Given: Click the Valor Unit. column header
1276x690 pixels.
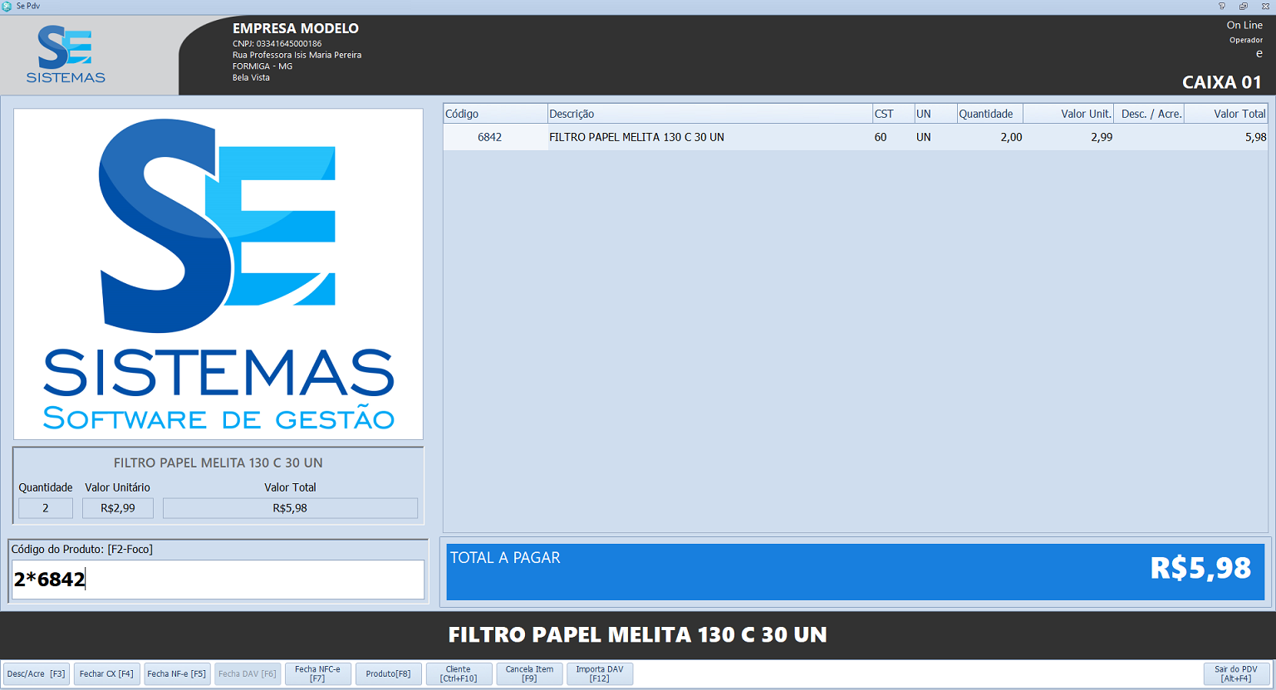Looking at the screenshot, I should (1068, 114).
